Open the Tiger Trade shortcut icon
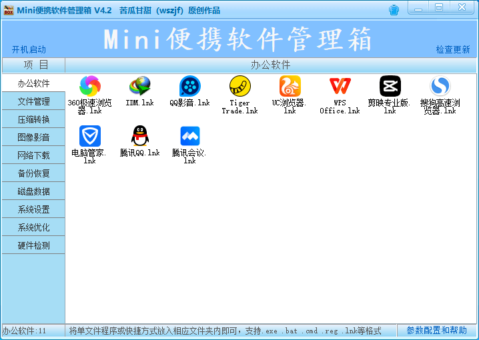This screenshot has height=340, width=479. click(239, 86)
